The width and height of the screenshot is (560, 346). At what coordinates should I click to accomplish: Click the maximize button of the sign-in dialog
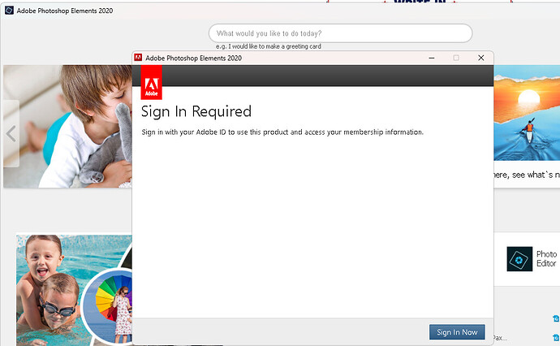(x=456, y=58)
